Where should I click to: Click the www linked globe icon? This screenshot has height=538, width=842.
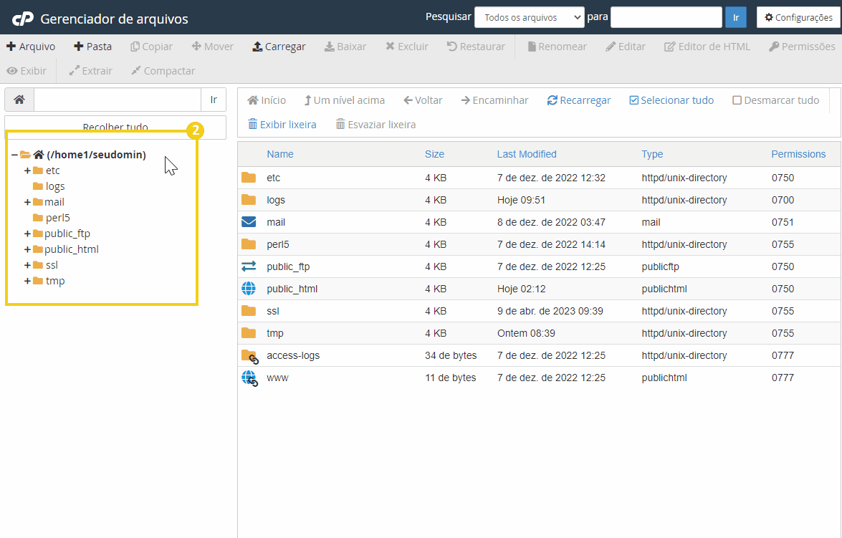click(249, 378)
